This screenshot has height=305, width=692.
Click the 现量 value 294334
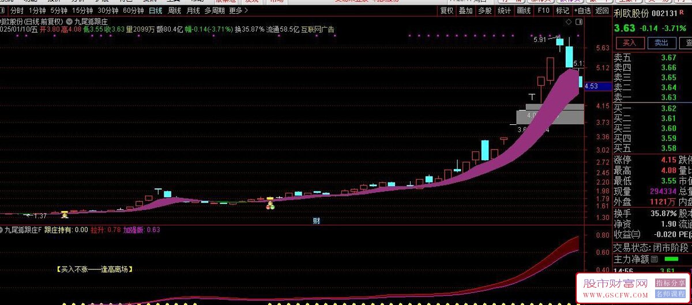click(663, 191)
